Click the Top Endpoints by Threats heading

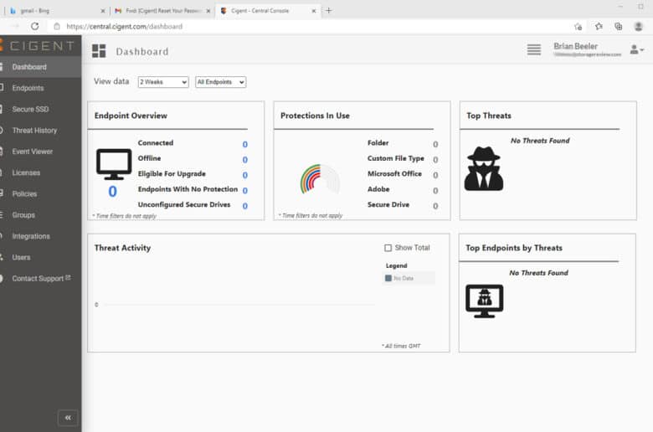(x=514, y=248)
